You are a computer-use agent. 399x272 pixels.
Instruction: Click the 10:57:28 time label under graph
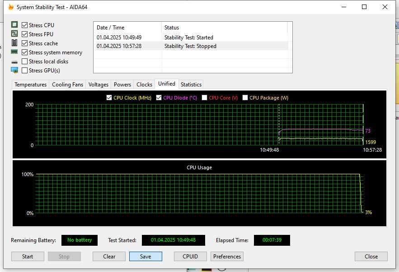tap(372, 150)
